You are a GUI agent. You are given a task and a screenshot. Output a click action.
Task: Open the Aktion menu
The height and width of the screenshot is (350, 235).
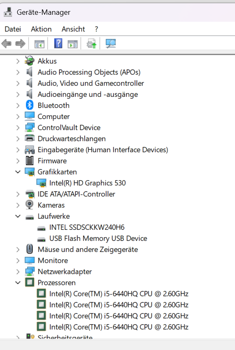click(41, 29)
